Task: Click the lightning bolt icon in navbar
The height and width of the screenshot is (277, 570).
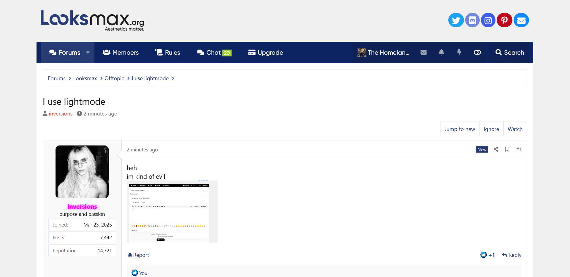Action: [x=459, y=53]
